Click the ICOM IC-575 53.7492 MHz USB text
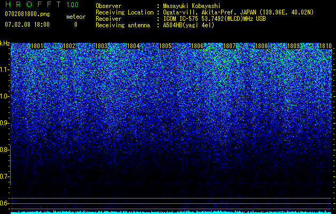 [215, 19]
